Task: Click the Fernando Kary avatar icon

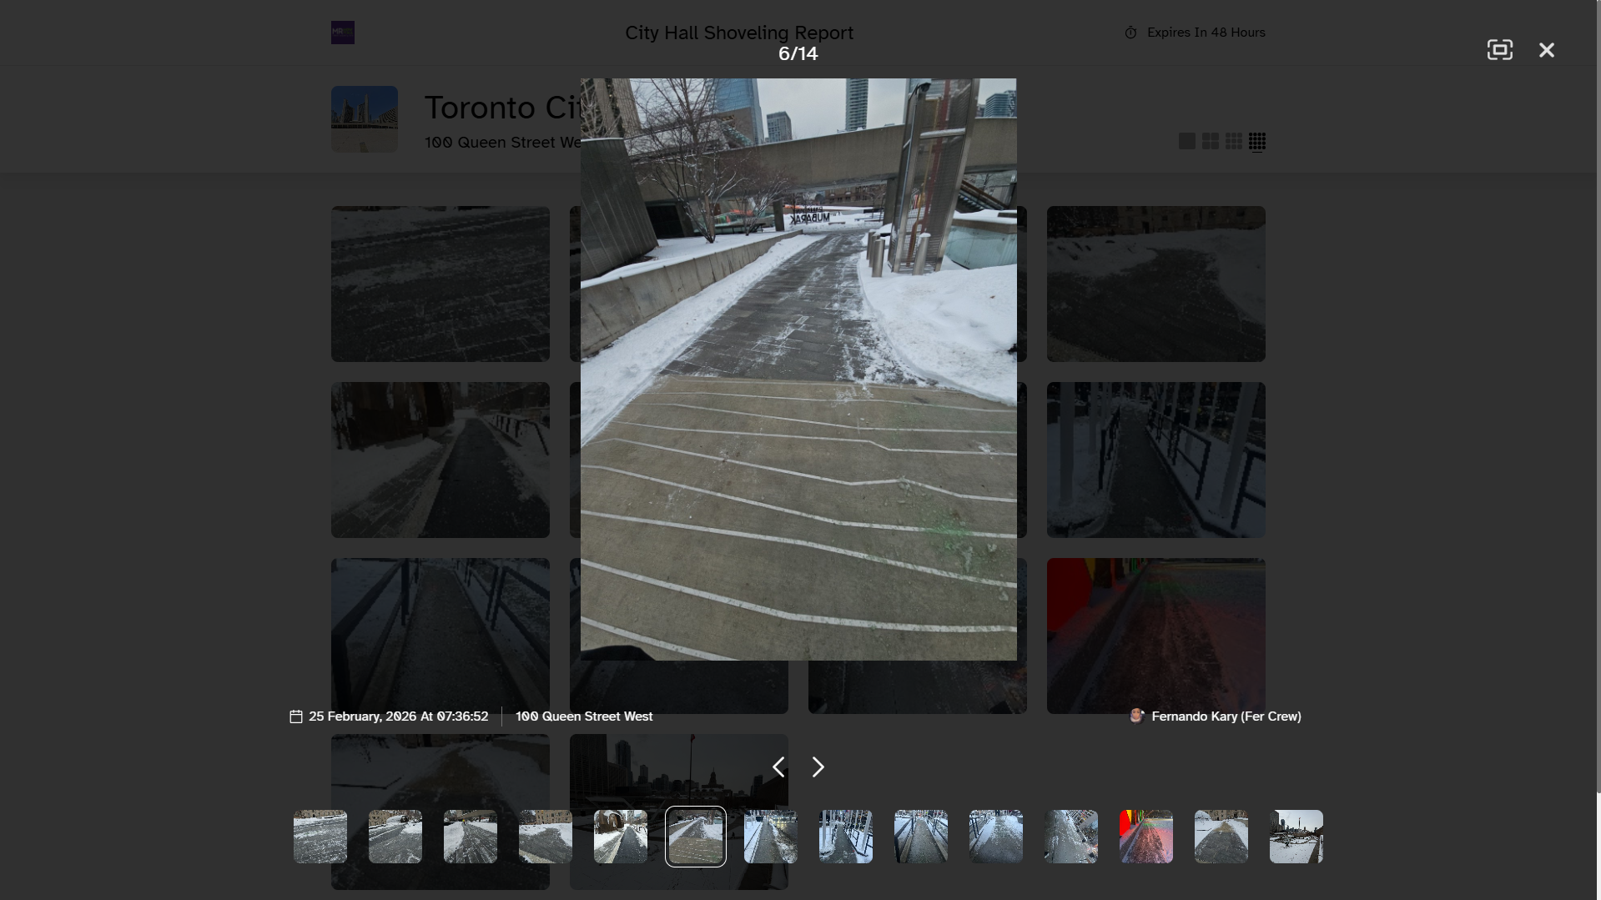Action: tap(1136, 716)
